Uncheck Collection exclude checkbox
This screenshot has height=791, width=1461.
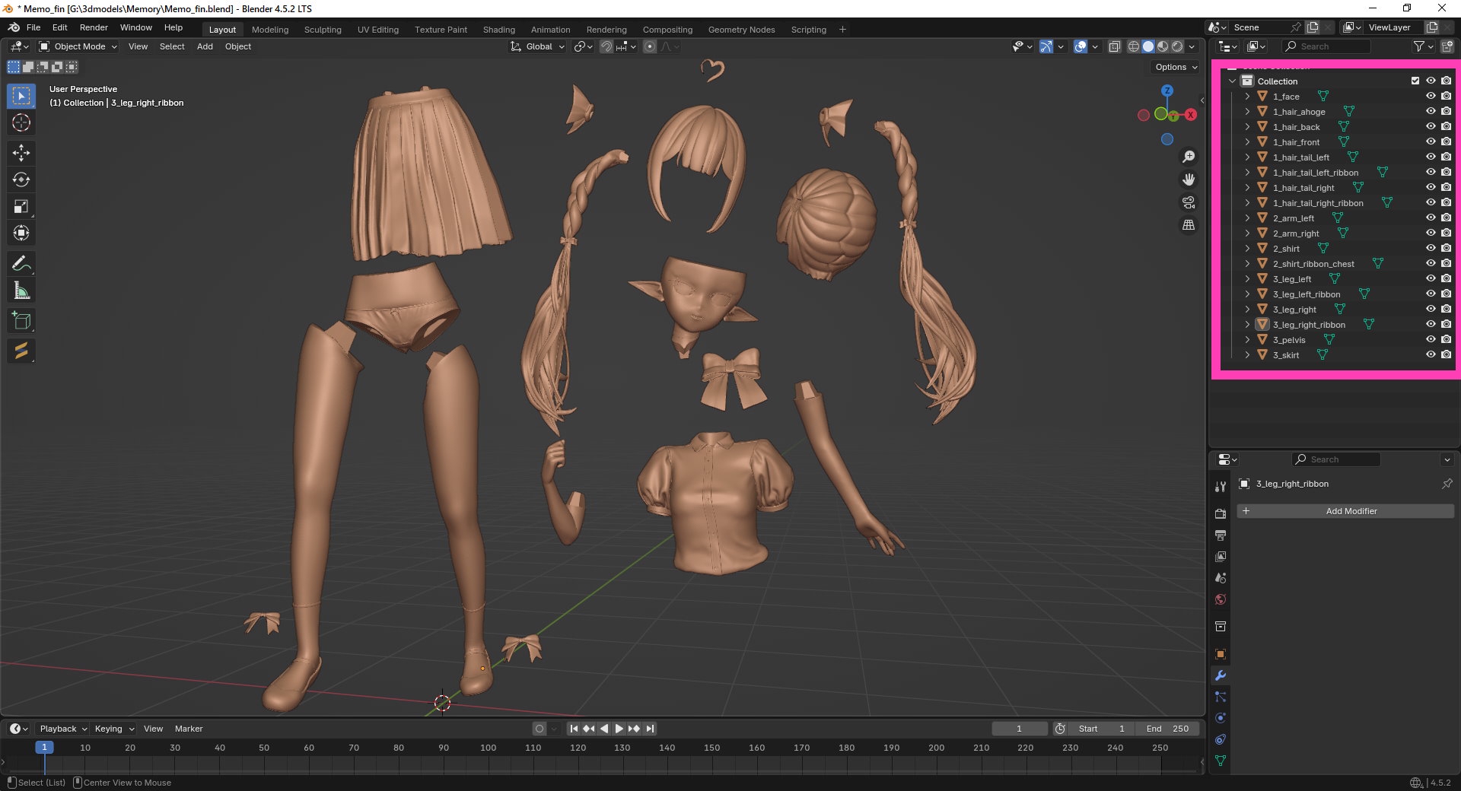(1415, 81)
